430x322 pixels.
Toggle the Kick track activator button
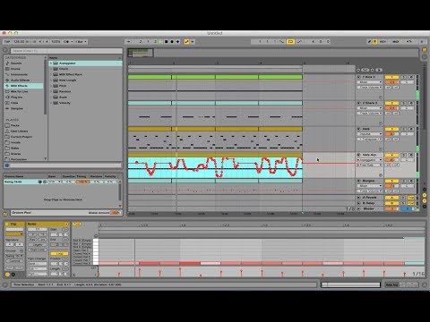click(x=391, y=77)
